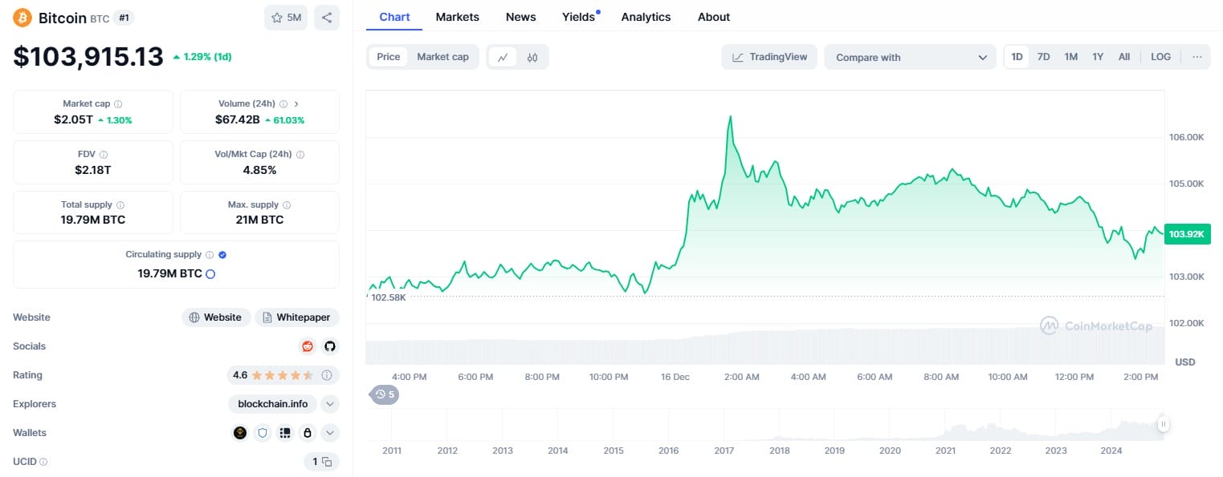
Task: Click the 21M BTC max supply value
Action: (x=259, y=220)
